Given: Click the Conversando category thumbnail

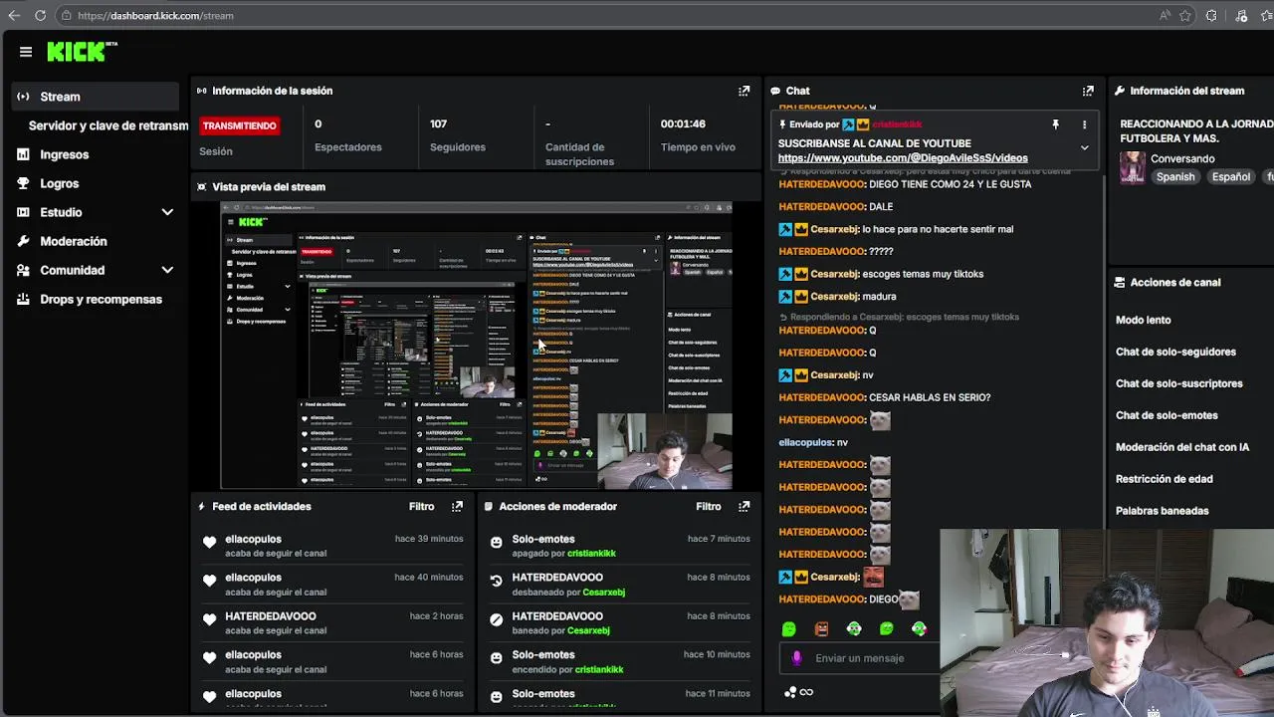Looking at the screenshot, I should [1132, 167].
